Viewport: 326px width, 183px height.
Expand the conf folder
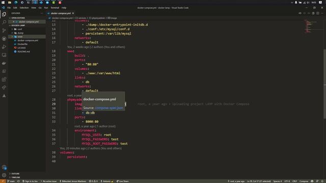coord(20,29)
